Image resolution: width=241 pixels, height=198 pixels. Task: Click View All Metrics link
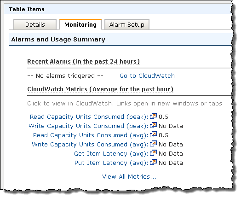(129, 176)
